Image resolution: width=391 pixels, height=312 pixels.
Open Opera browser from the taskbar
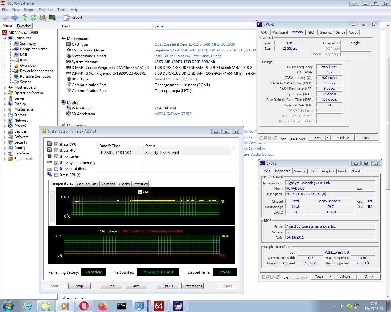84,306
